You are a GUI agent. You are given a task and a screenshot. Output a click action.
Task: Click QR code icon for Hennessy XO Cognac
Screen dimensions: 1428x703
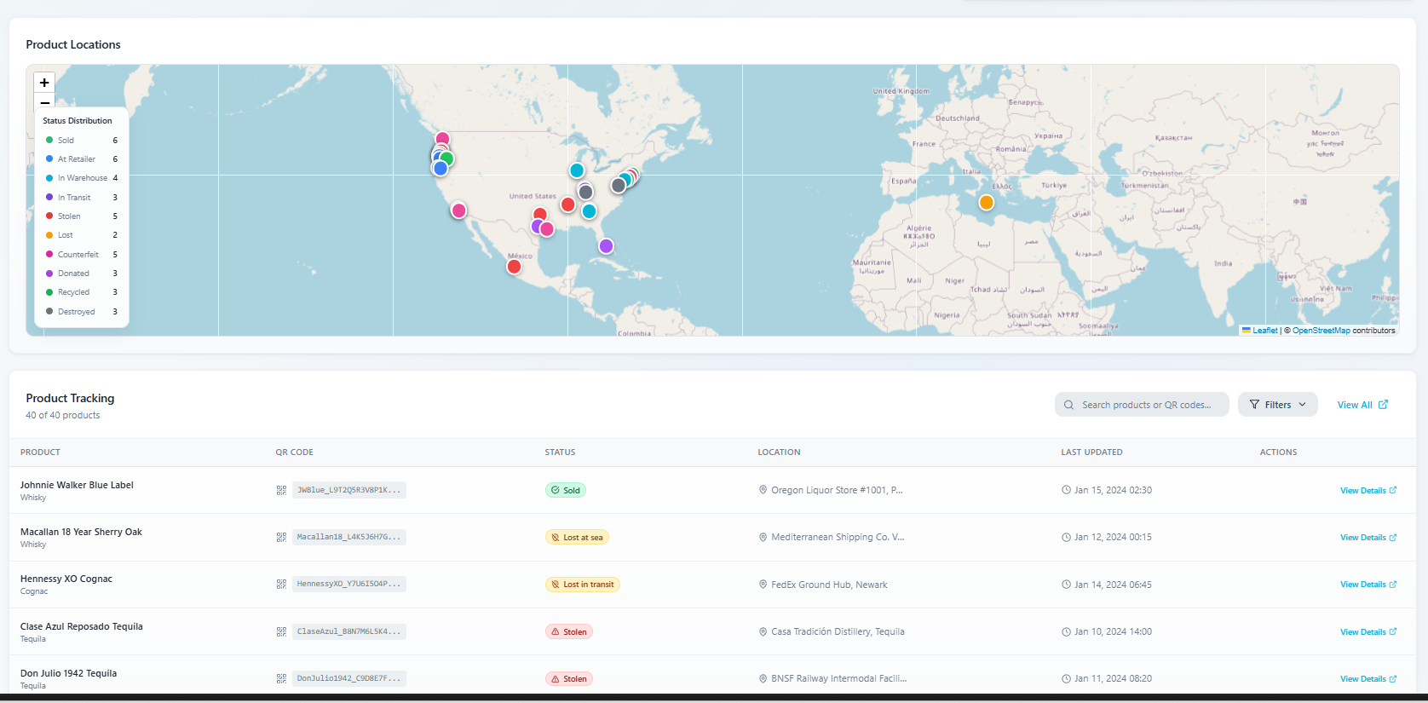281,584
